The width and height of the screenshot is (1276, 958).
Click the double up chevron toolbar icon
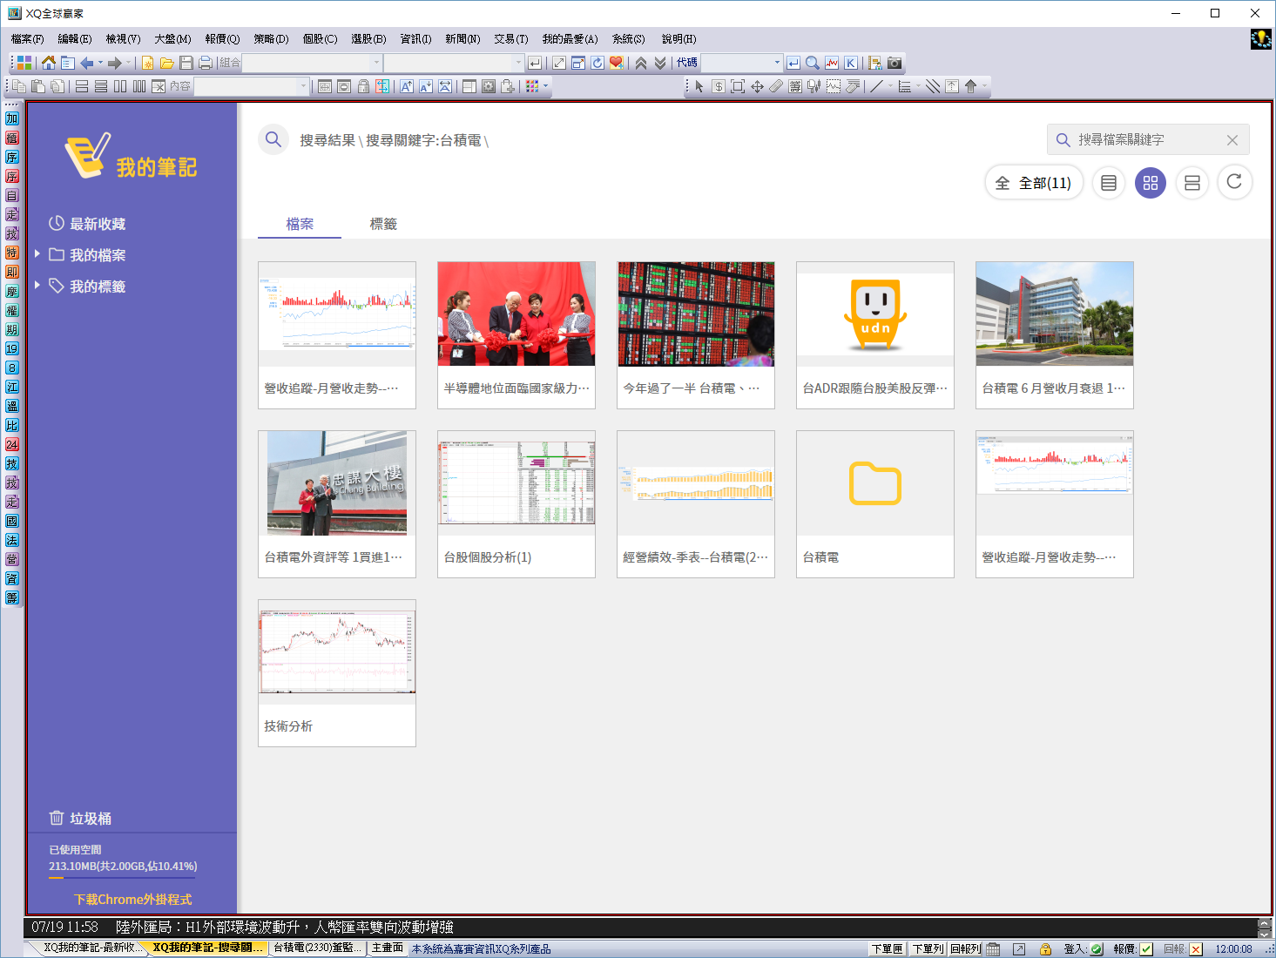(x=641, y=63)
